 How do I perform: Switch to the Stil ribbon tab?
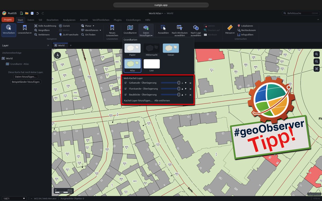click(40, 20)
